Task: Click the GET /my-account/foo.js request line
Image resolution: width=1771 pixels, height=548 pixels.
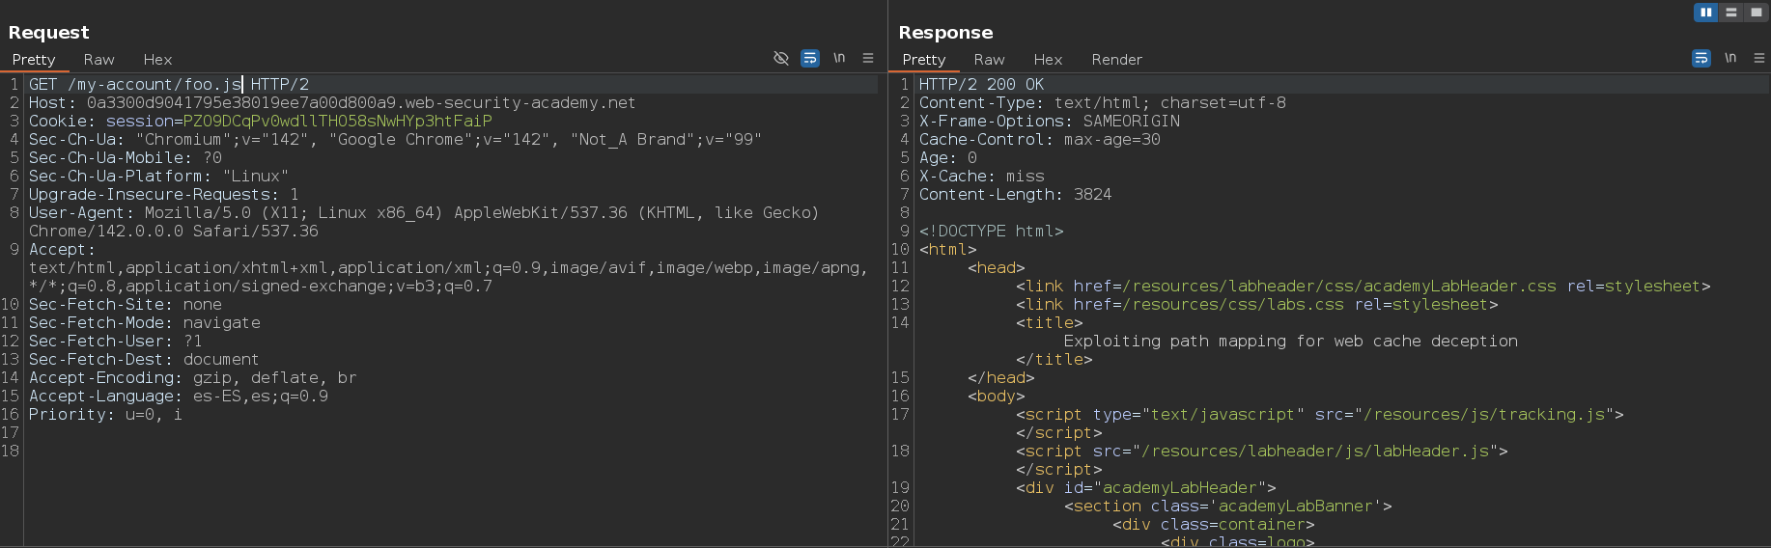Action: [169, 85]
